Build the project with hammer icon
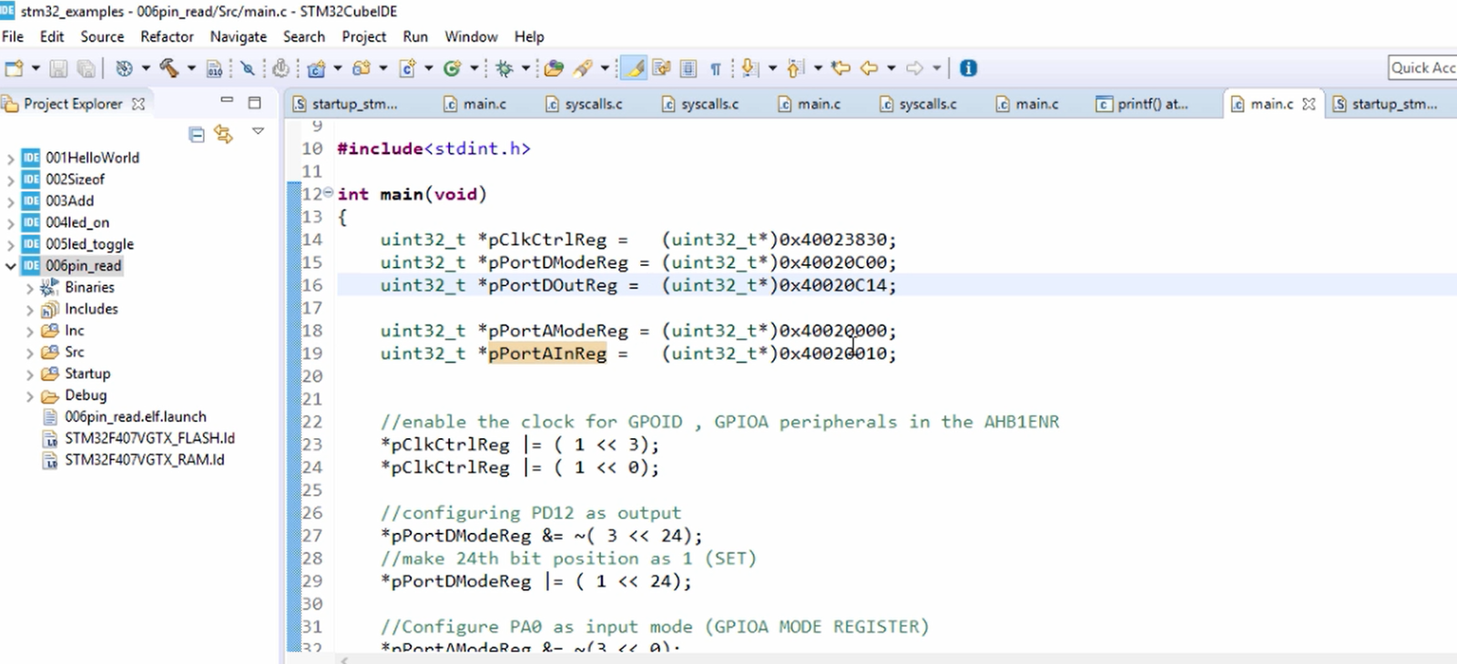 coord(169,68)
